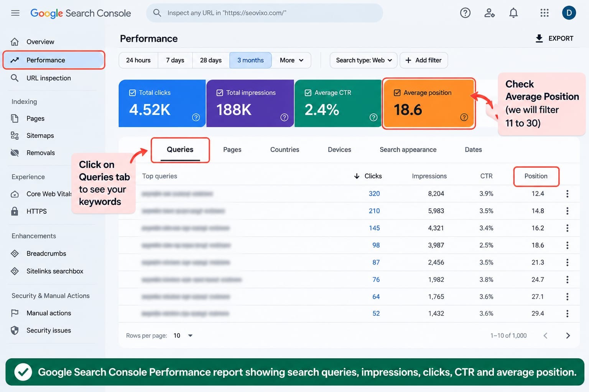Click the Google Search Console logo
589x392 pixels.
coord(81,13)
